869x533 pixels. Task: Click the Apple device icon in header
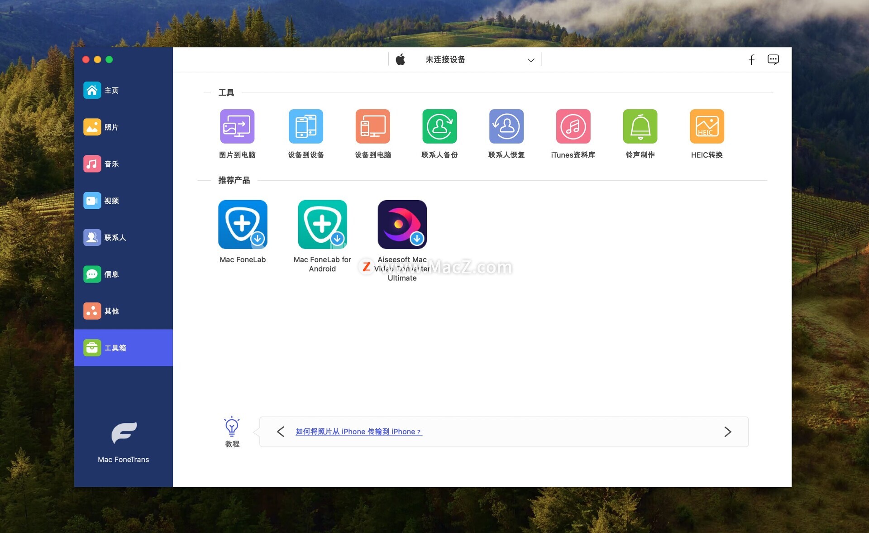[x=401, y=59]
